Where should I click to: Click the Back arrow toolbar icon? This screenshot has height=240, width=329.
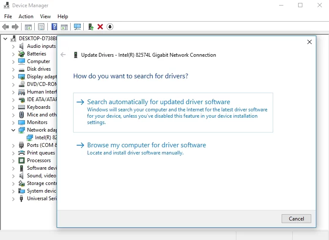click(x=5, y=27)
